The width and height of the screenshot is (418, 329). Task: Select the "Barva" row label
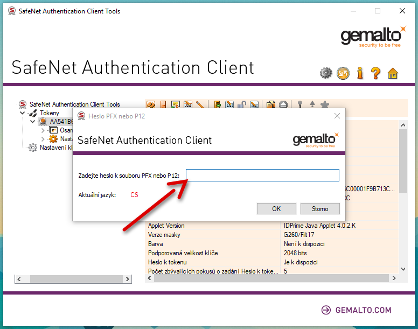pos(156,244)
